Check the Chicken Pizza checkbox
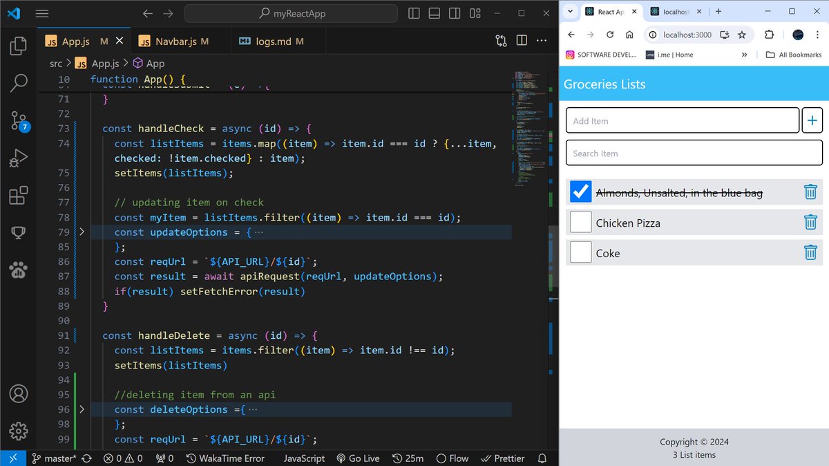 coord(581,222)
